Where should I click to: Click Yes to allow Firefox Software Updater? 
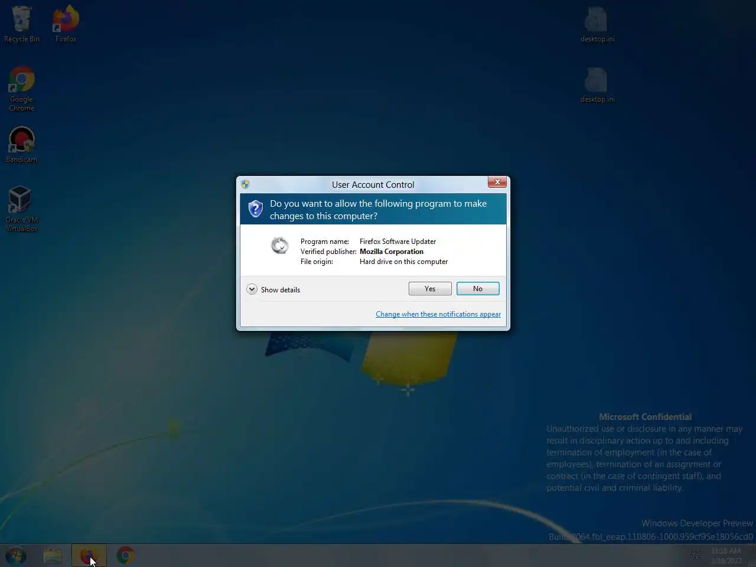click(x=430, y=289)
